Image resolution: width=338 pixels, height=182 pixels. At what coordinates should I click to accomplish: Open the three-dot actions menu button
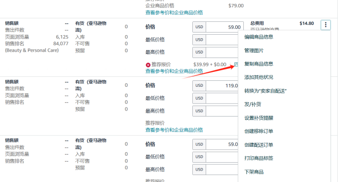click(x=326, y=25)
